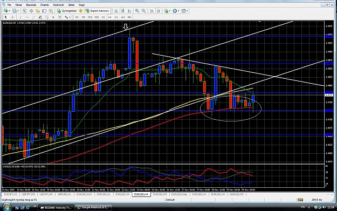337x211 pixels.
Task: Open MetaEditor via yellow diamond icon
Action: [x=80, y=11]
